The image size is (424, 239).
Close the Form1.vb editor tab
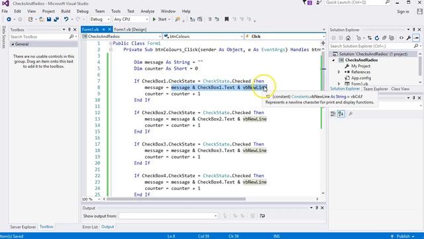[109, 29]
